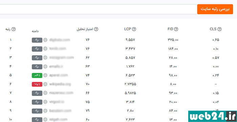Viewport: 237px width, 122px height.
Task: Click the gray trend badge in row 4
Action: (x=37, y=67)
